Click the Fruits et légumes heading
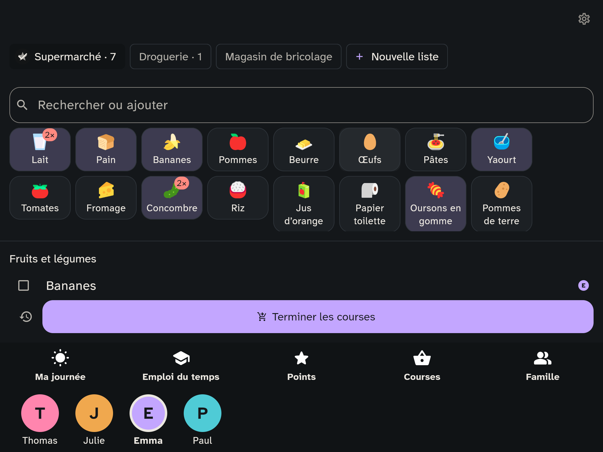Viewport: 603px width, 452px height. point(53,259)
